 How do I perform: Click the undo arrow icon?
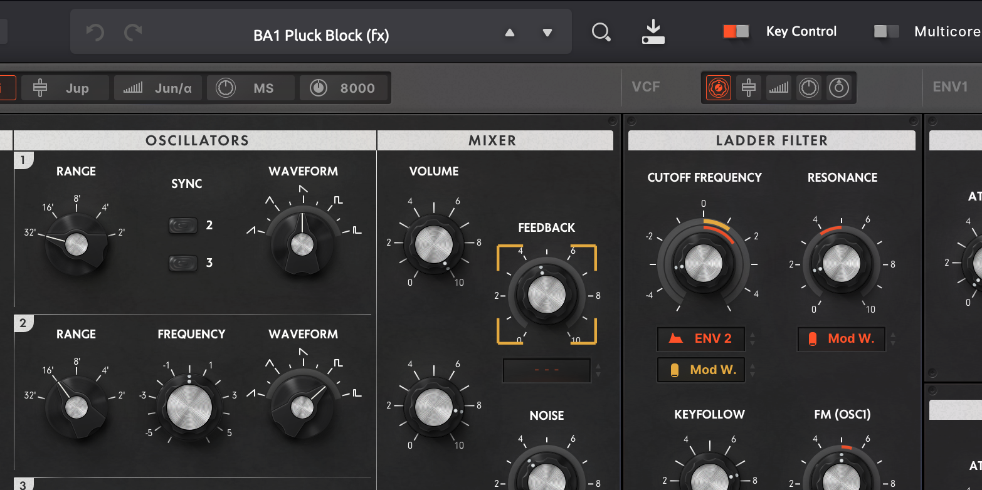click(95, 32)
